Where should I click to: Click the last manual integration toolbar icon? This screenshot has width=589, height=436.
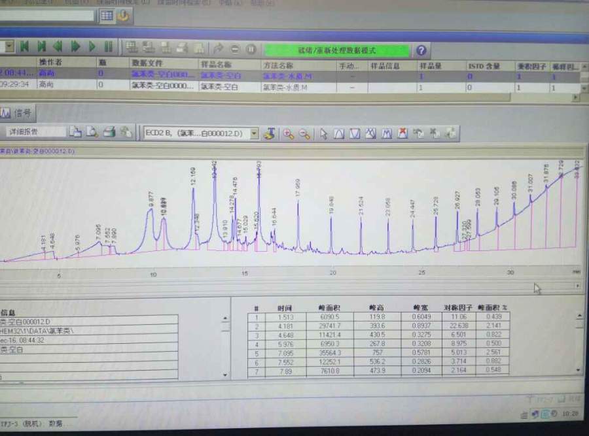[450, 133]
